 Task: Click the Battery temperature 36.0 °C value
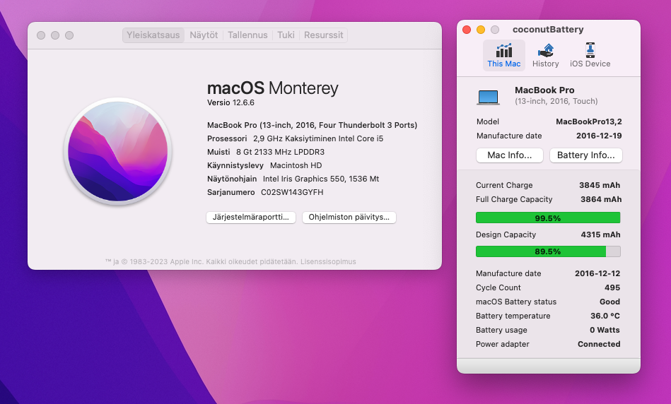(605, 316)
